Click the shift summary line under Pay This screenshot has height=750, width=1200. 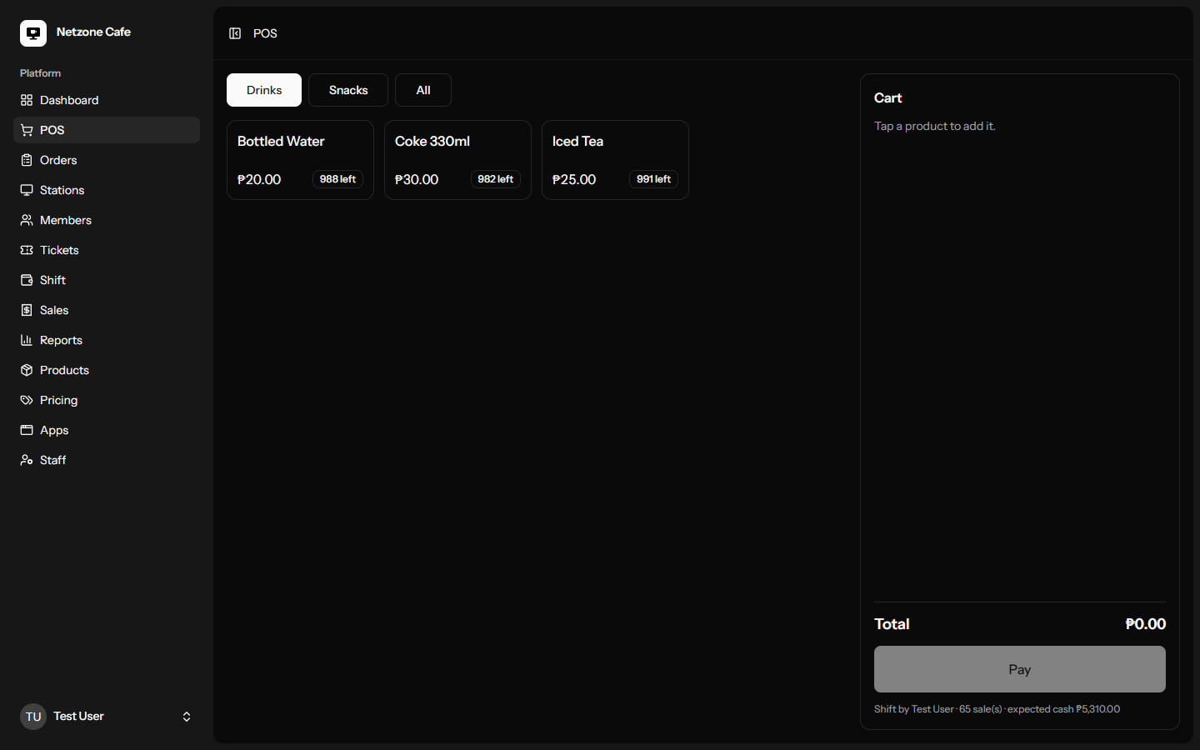[997, 709]
